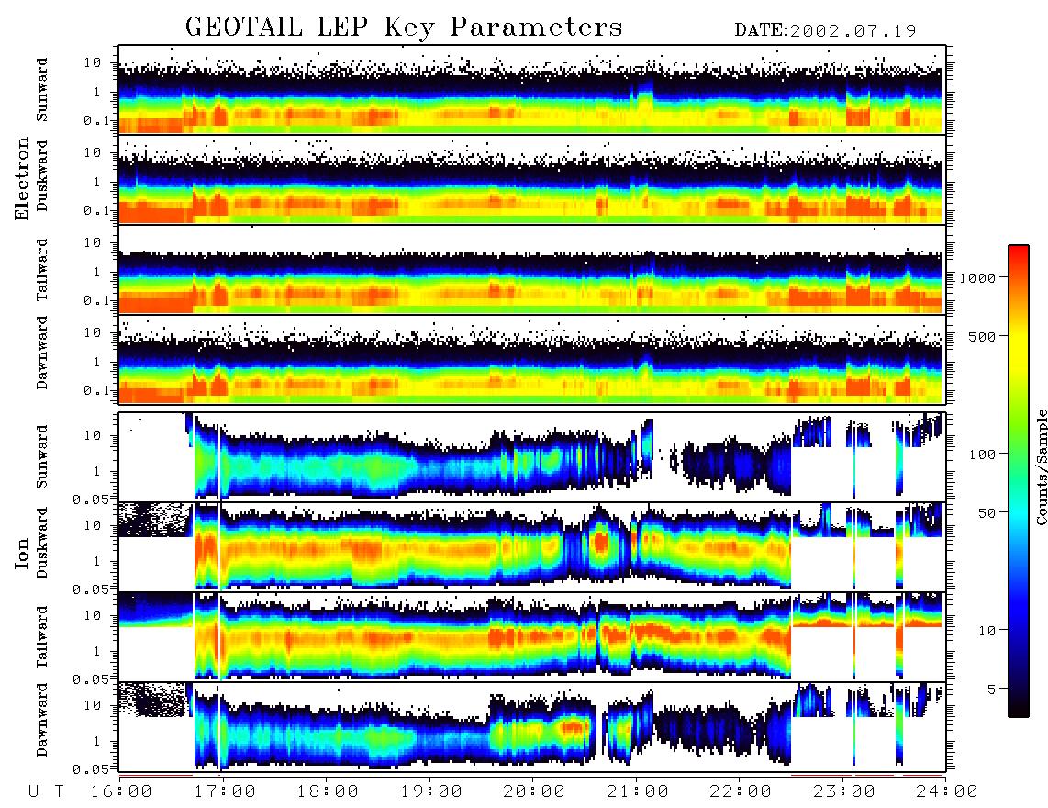1048x808 pixels.
Task: Click the vertical color bar legend
Action: [1019, 481]
